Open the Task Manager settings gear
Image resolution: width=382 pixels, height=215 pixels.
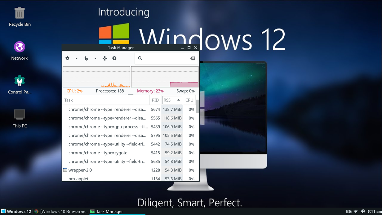click(x=67, y=59)
